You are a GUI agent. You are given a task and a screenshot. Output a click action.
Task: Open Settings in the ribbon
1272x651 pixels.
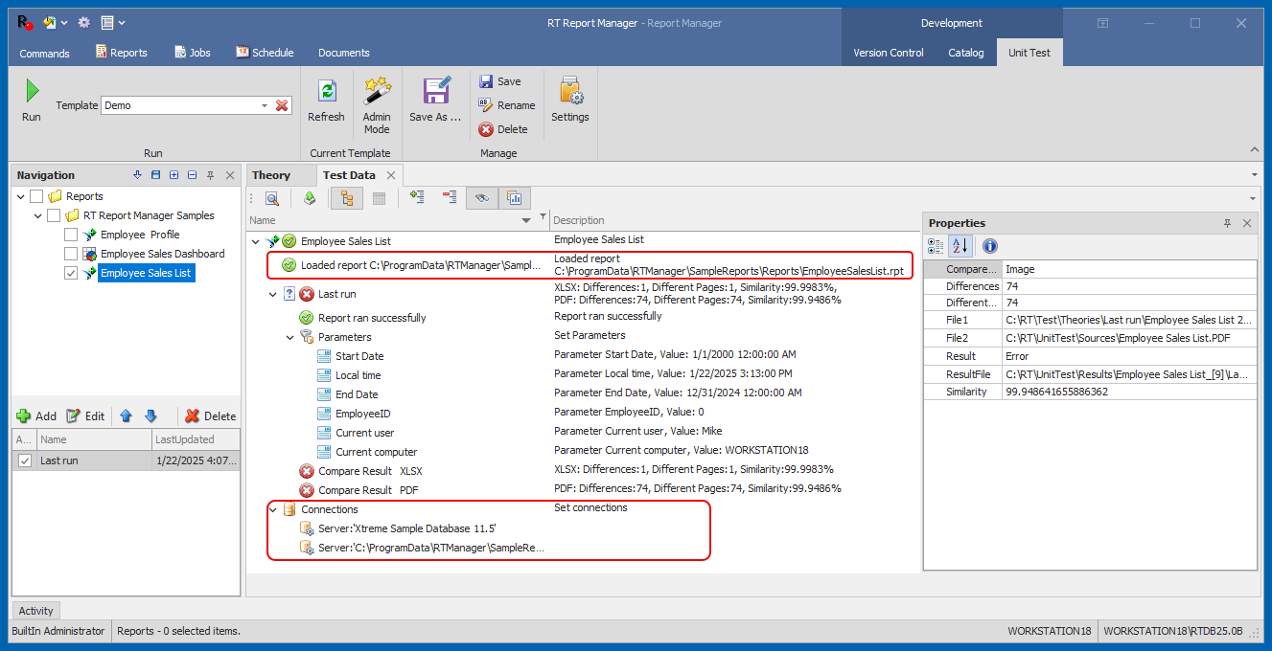tap(570, 92)
